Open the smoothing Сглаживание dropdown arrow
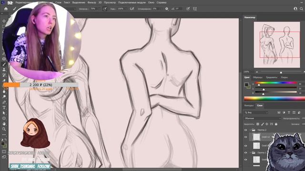 [161, 9]
